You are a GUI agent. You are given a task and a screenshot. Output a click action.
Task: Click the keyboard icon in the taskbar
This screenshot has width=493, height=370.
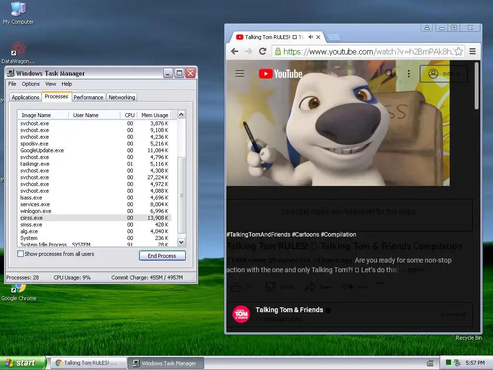pyautogui.click(x=430, y=363)
